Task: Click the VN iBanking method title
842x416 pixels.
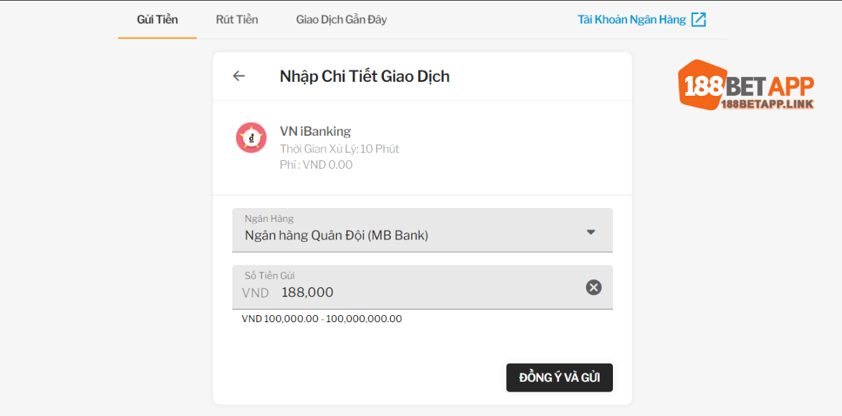Action: 315,131
